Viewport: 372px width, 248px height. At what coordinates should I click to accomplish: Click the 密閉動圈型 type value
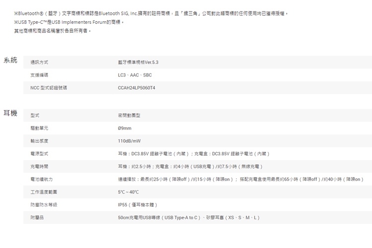pyautogui.click(x=129, y=115)
